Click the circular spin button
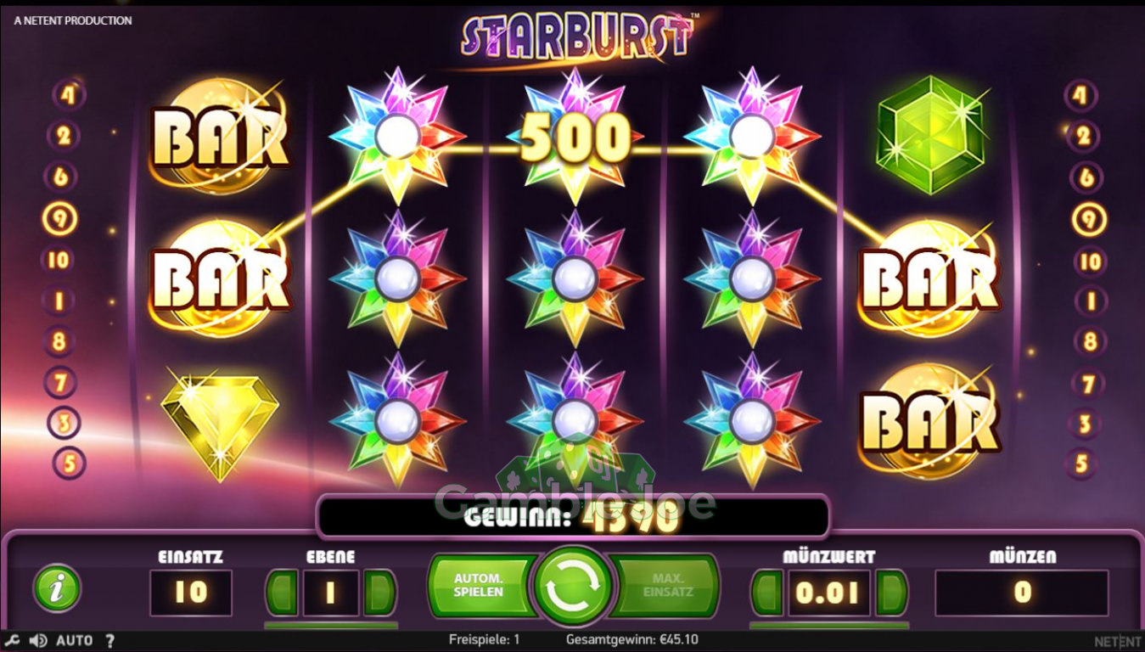This screenshot has height=652, width=1145. coord(574,587)
